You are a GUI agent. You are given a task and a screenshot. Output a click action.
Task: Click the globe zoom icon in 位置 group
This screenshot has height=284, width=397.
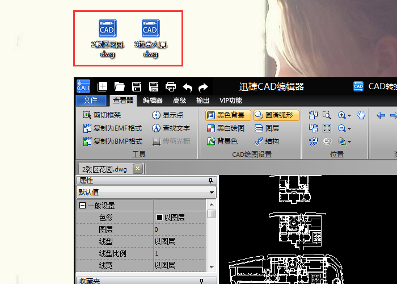click(x=342, y=141)
